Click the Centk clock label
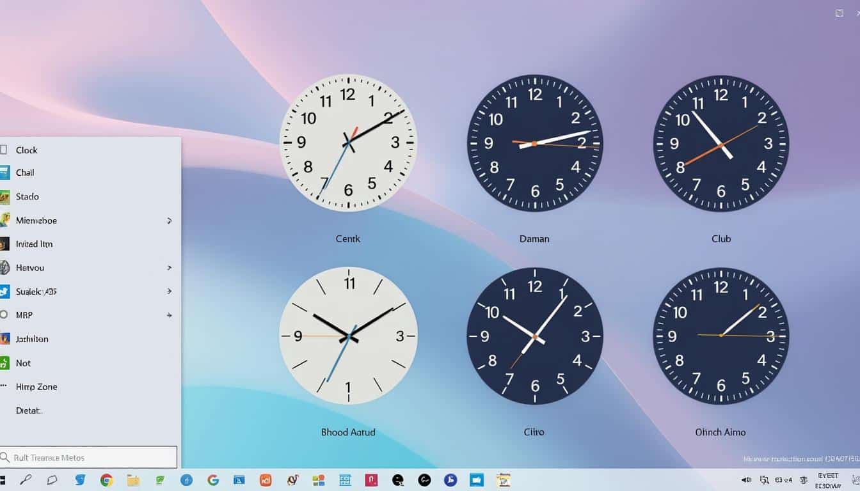 [x=347, y=238]
